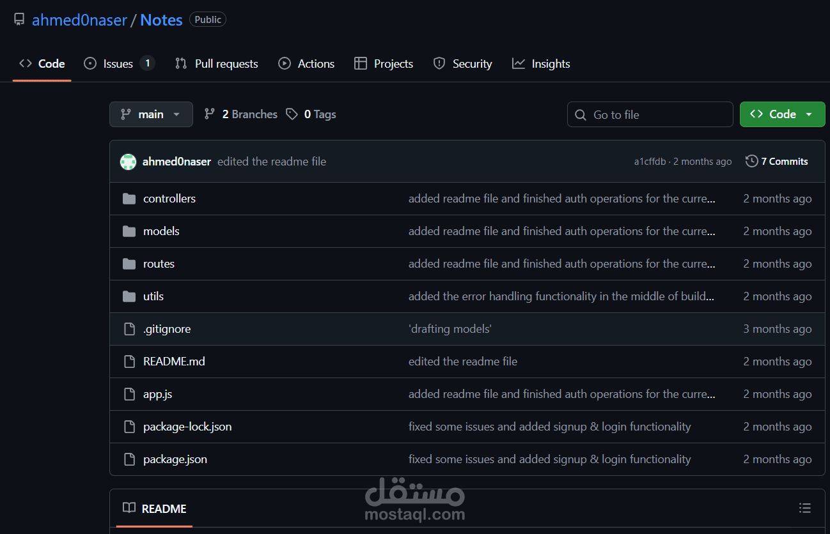This screenshot has height=534, width=830.
Task: Open the 'drafting models' commit message
Action: [450, 329]
